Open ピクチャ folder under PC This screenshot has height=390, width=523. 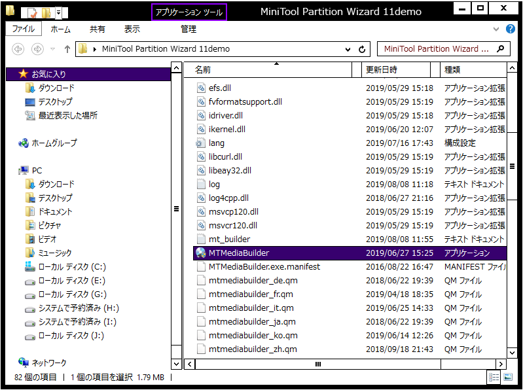click(43, 225)
